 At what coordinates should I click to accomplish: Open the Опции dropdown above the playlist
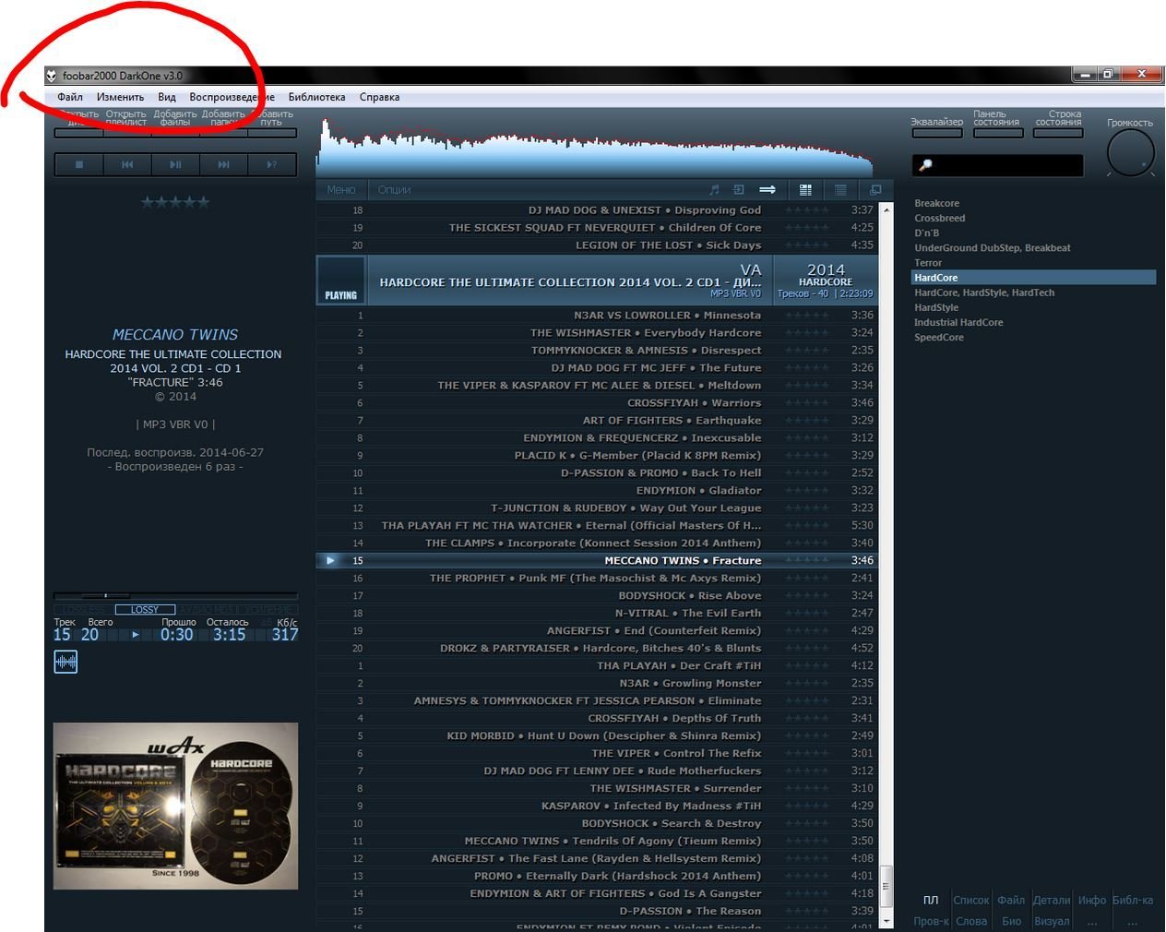pyautogui.click(x=394, y=190)
